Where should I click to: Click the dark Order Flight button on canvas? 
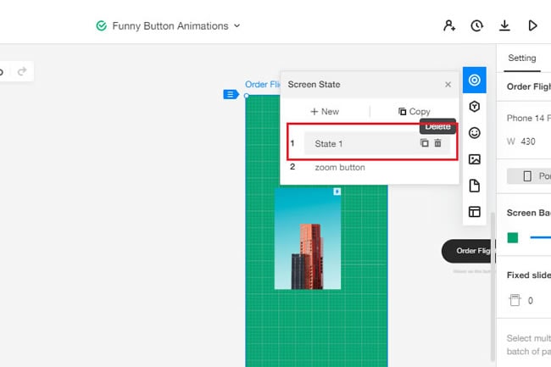(467, 251)
